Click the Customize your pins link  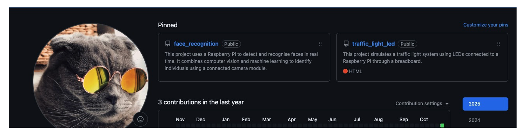coord(485,25)
